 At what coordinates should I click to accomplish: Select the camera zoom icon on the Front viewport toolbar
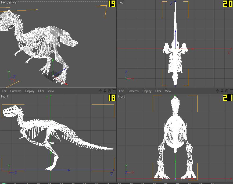(x=222, y=91)
